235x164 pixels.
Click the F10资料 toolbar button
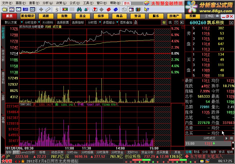48,23
